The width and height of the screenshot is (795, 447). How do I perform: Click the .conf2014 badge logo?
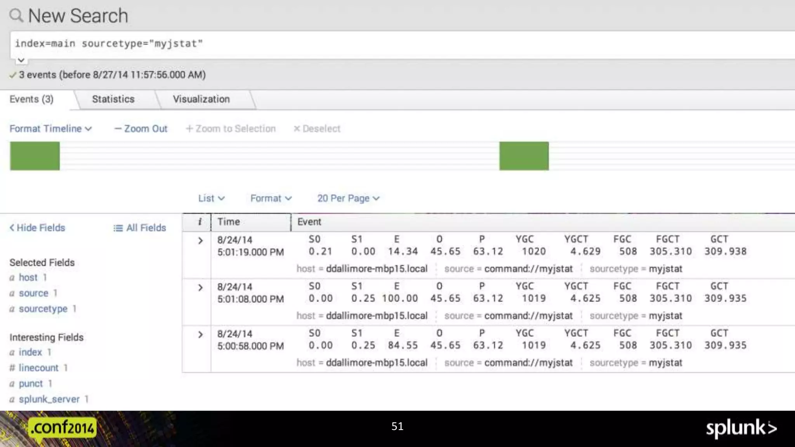coord(62,428)
